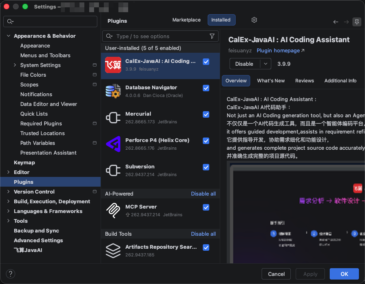Image resolution: width=365 pixels, height=284 pixels.
Task: Click the project-level icon beside System Settings
Action: click(95, 65)
